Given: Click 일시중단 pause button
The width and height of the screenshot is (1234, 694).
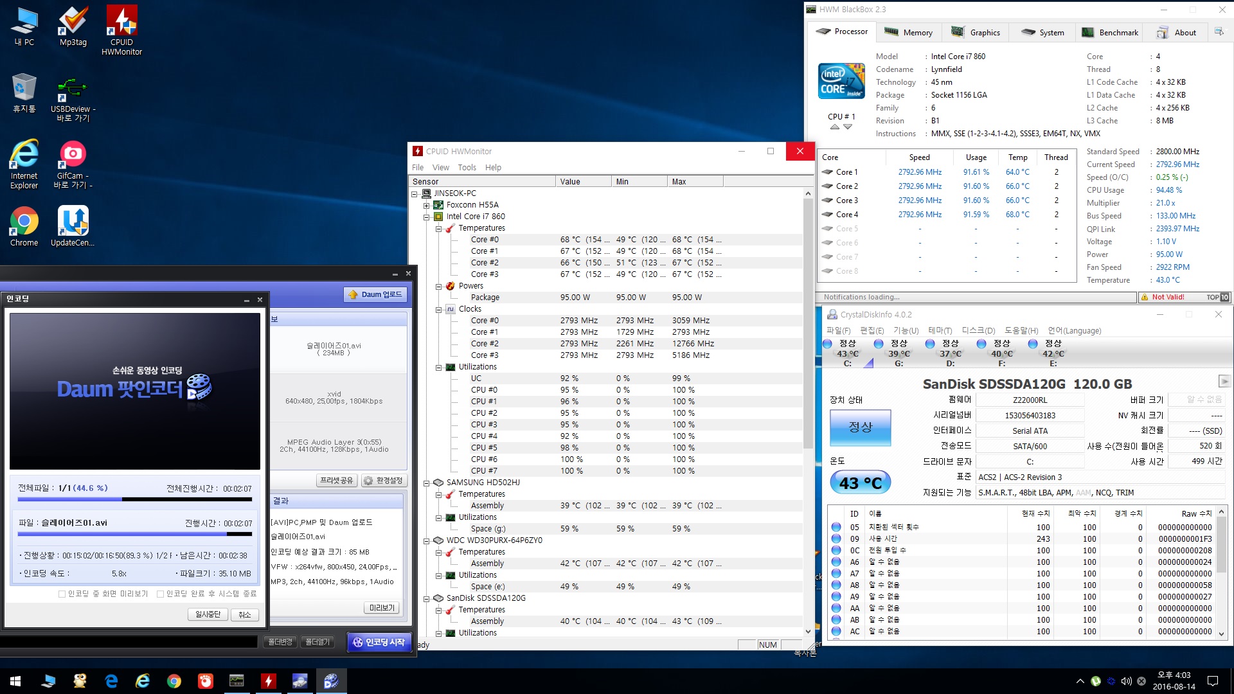Looking at the screenshot, I should pyautogui.click(x=208, y=614).
